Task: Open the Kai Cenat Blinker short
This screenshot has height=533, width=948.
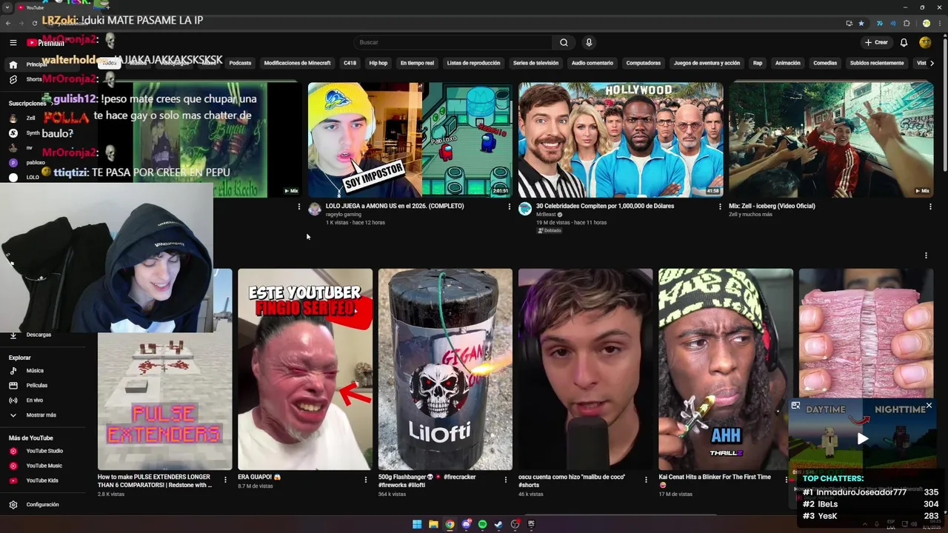Action: 726,369
